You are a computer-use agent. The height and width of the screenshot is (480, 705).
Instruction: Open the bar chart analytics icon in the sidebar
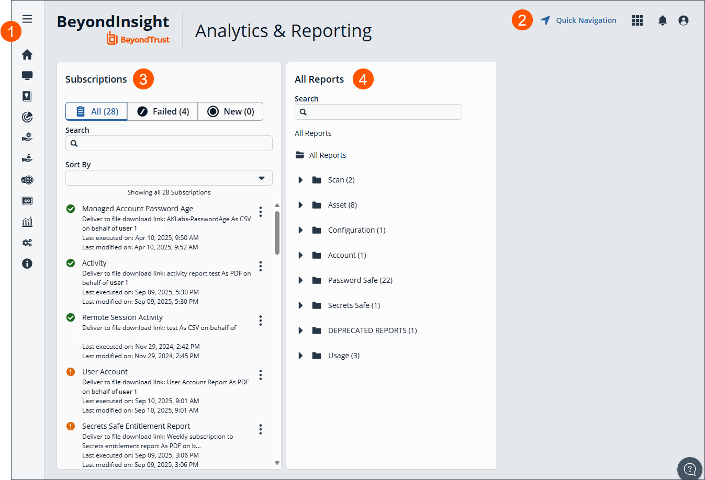27,222
